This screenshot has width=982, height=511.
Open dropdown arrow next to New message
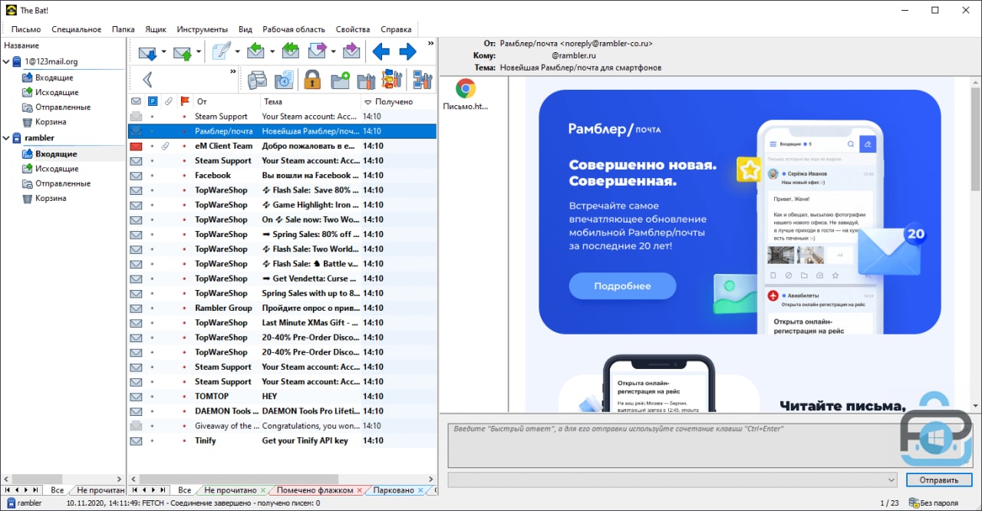coord(237,52)
